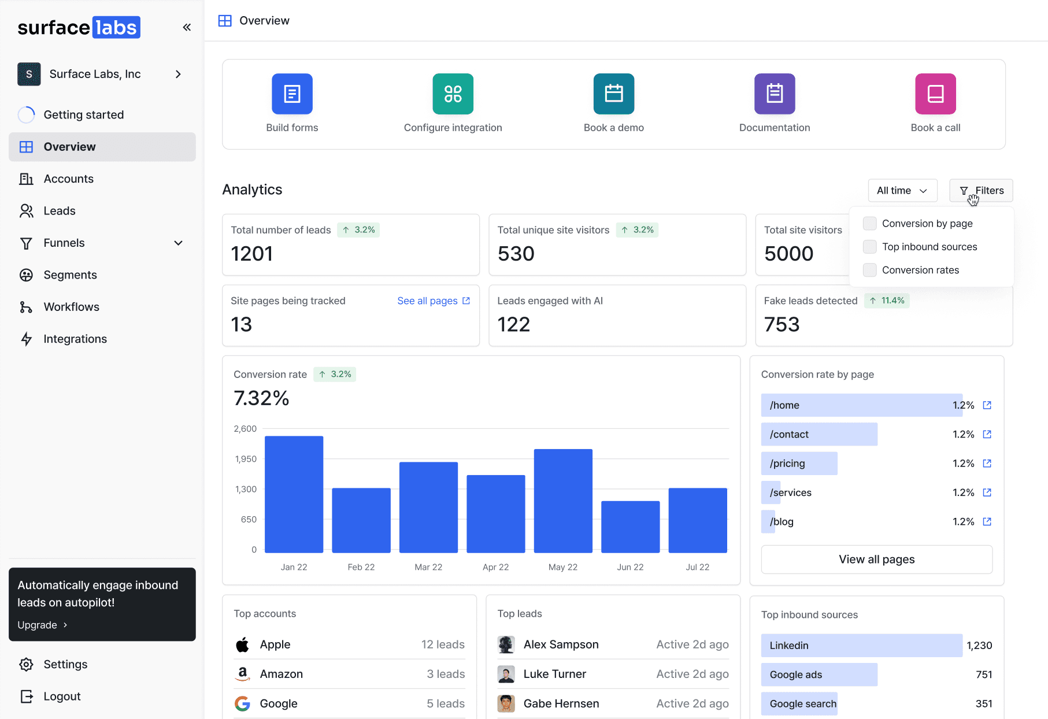The height and width of the screenshot is (719, 1048).
Task: Open Configure integration tile icon
Action: click(x=453, y=94)
